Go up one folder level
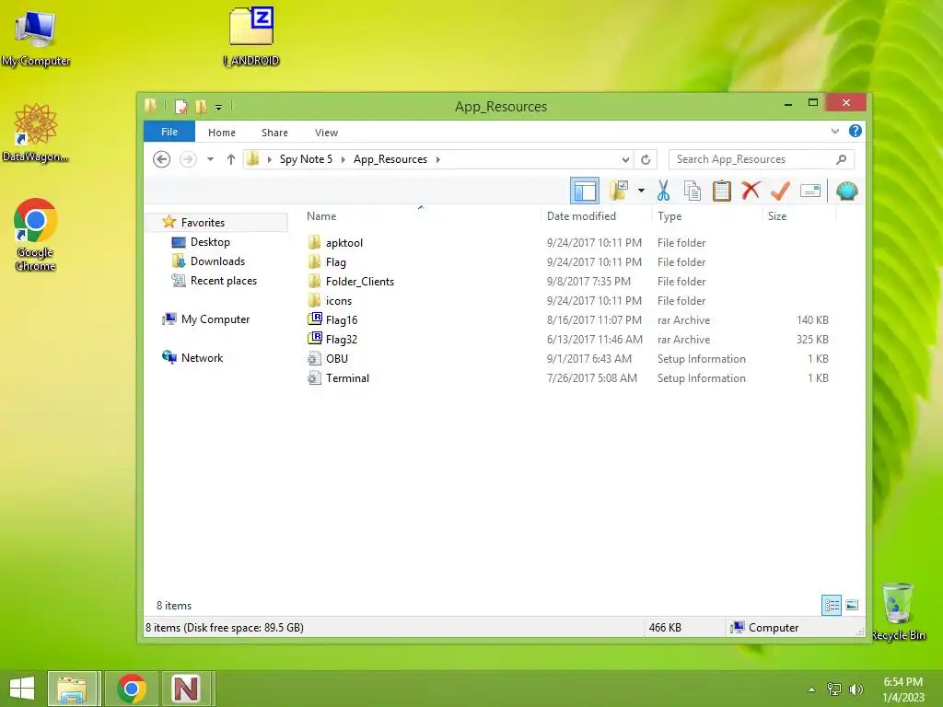This screenshot has width=943, height=707. click(231, 159)
